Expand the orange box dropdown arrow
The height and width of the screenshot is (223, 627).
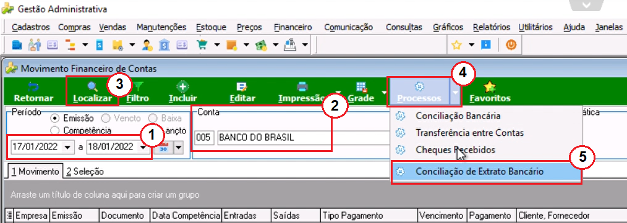[246, 44]
